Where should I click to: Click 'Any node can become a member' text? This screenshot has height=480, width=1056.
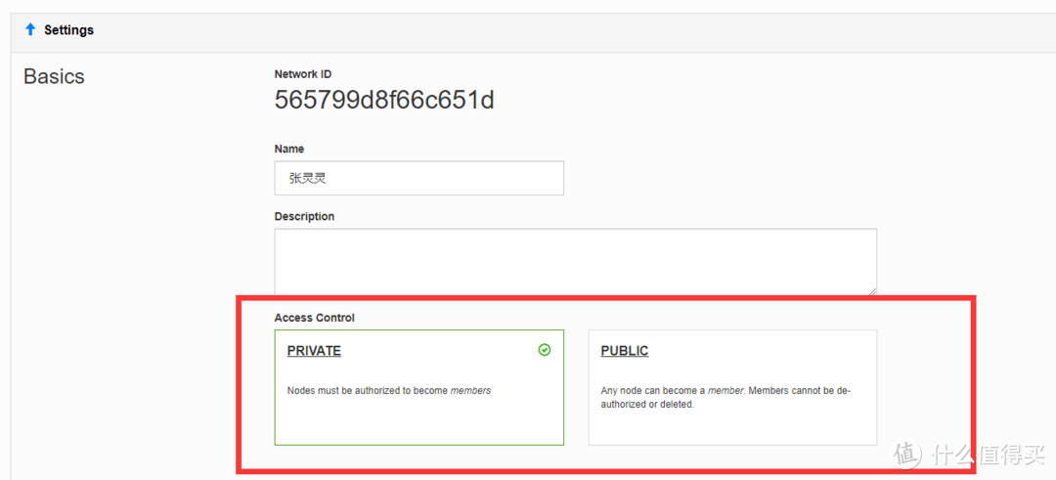coord(726,398)
